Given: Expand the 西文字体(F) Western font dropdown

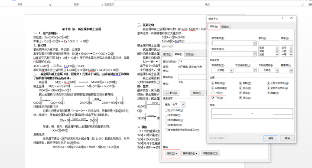Looking at the screenshot, I should coord(255,54).
